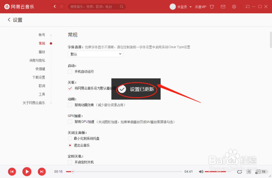Click the volume slider

coord(218,171)
